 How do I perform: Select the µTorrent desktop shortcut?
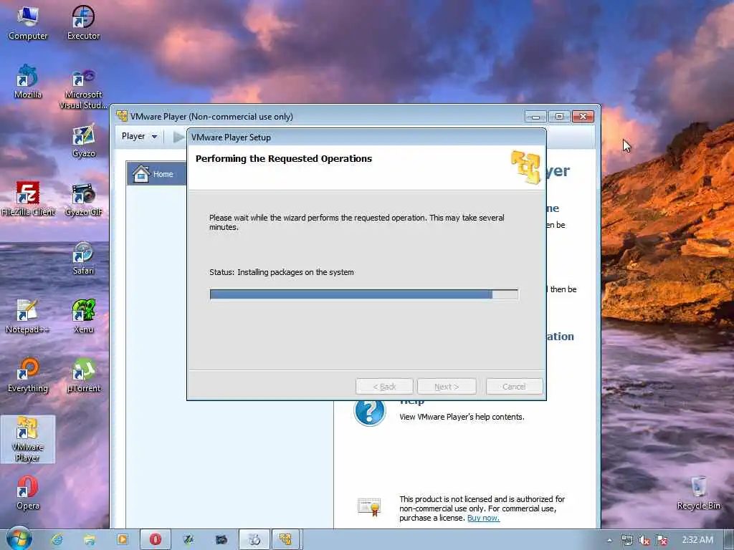[84, 375]
